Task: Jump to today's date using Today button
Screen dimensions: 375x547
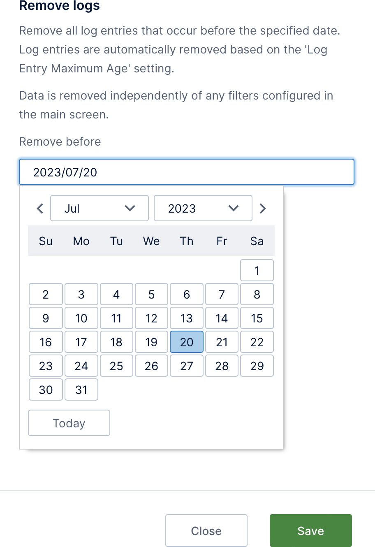Action: coord(69,423)
